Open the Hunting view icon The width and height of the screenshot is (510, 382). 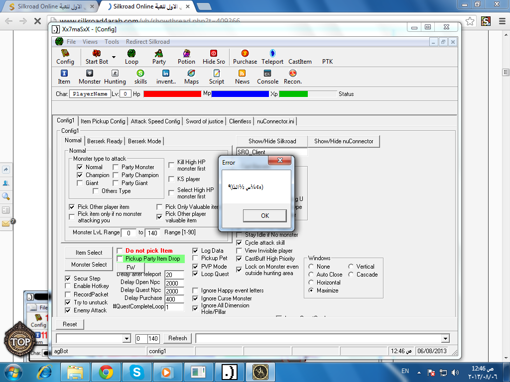[x=115, y=77]
